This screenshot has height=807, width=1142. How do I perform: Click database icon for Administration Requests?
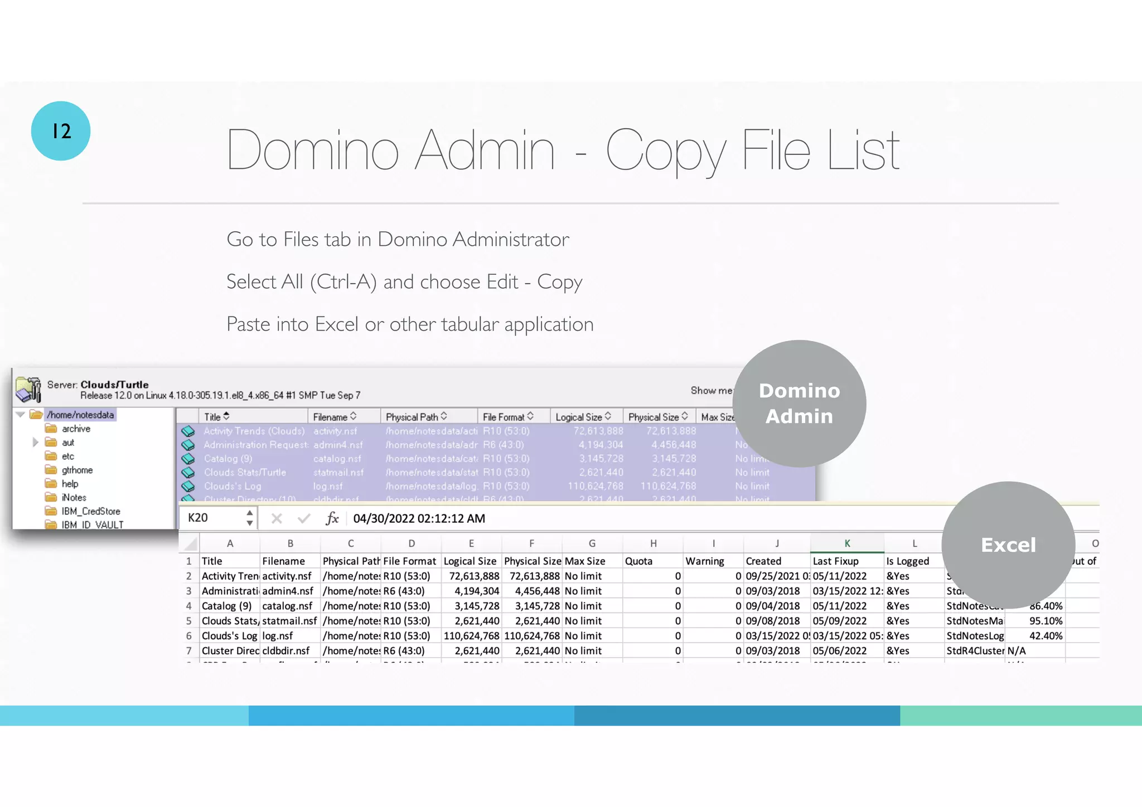click(188, 445)
